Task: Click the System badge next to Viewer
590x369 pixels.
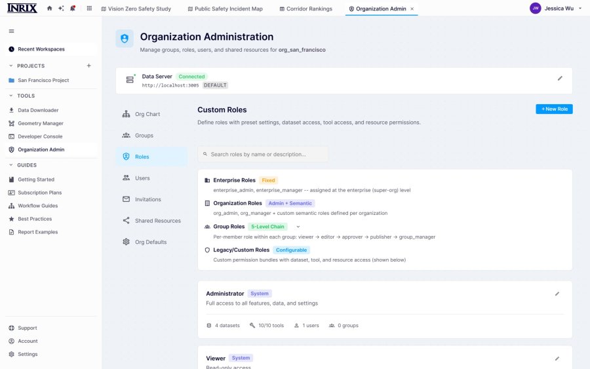Action: pyautogui.click(x=241, y=358)
